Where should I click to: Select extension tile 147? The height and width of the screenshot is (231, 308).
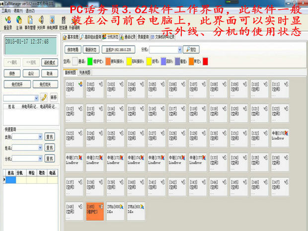(280, 187)
